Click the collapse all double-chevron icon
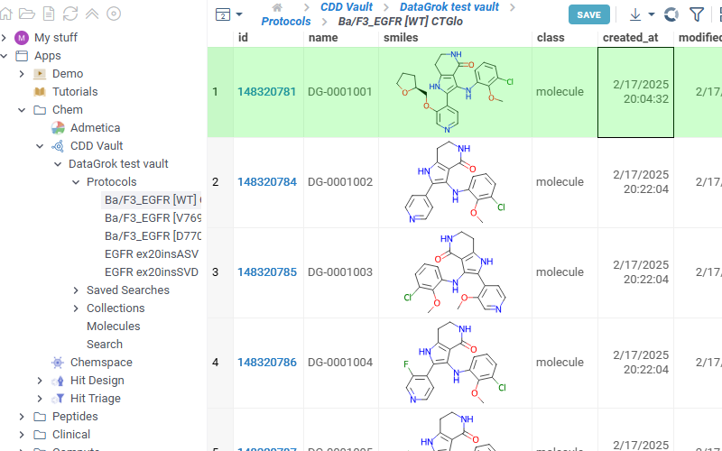This screenshot has width=722, height=451. (92, 14)
